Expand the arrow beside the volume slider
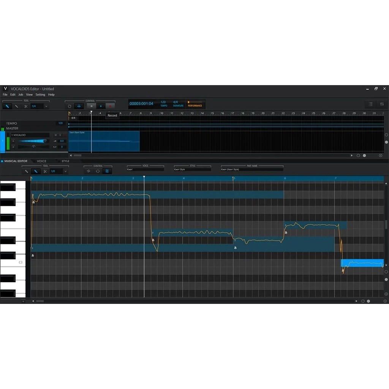The height and width of the screenshot is (389, 389). (x=13, y=141)
